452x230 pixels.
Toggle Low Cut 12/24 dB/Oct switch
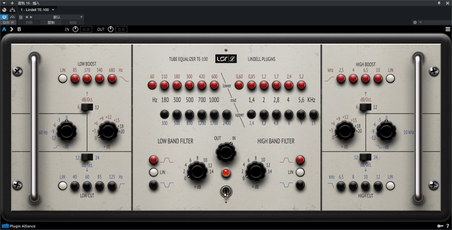tap(87, 157)
